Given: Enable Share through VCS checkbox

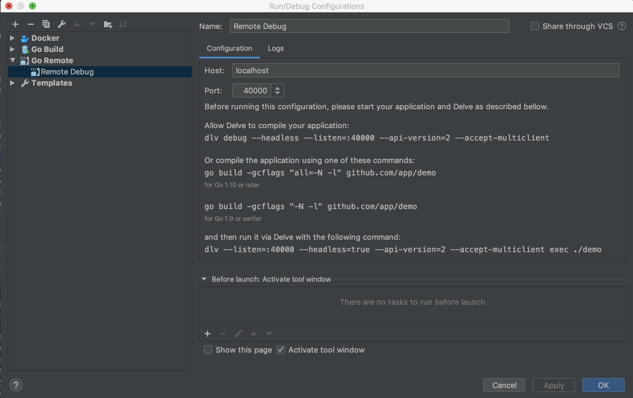Looking at the screenshot, I should pyautogui.click(x=535, y=26).
